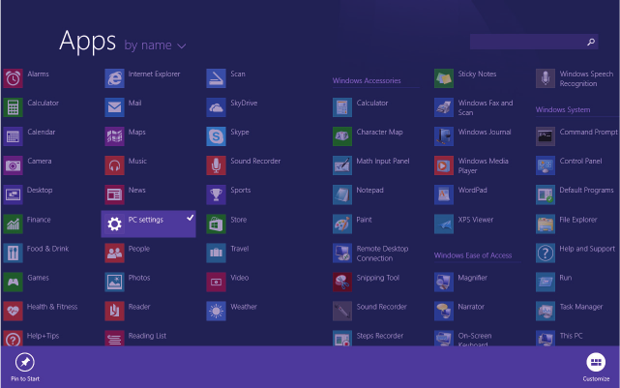The image size is (620, 388).
Task: Open the Magnifier icon
Action: pos(444,282)
